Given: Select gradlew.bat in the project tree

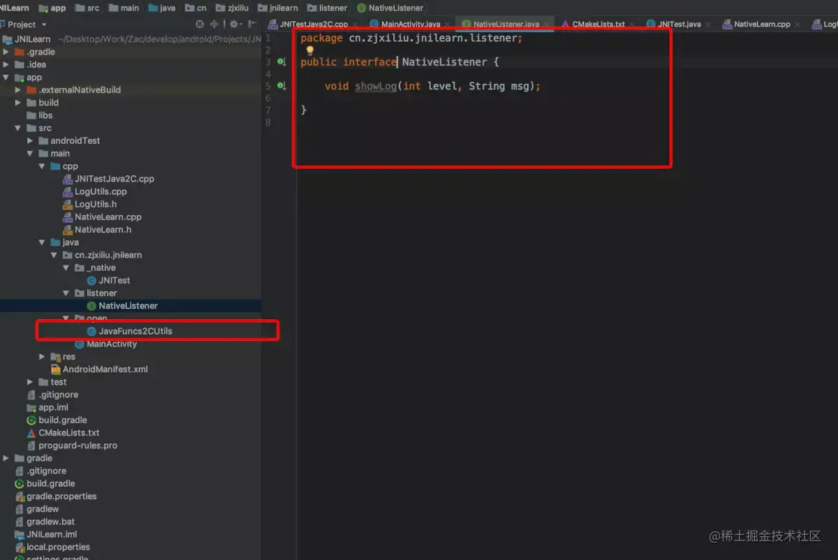Looking at the screenshot, I should (50, 522).
